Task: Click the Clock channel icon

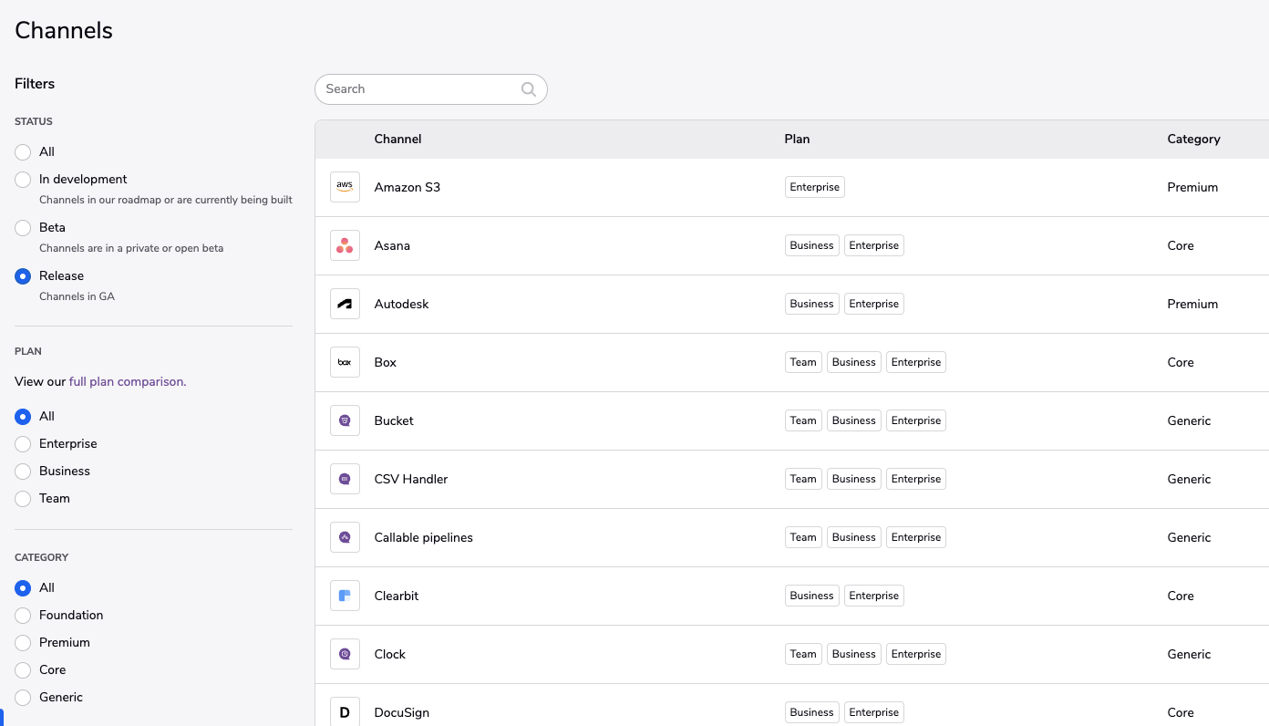Action: pos(345,654)
